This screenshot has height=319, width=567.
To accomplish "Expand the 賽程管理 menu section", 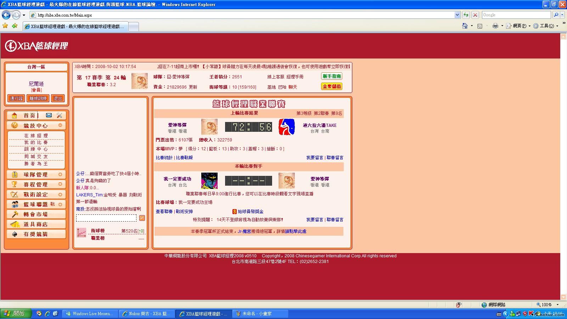I will click(60, 184).
